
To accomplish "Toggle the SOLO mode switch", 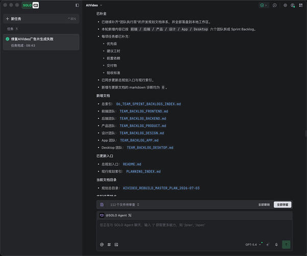I will click(30, 5).
